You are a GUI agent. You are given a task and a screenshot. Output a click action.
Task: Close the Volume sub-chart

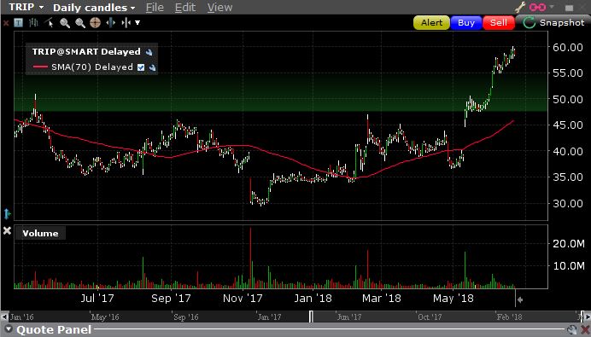(x=7, y=231)
